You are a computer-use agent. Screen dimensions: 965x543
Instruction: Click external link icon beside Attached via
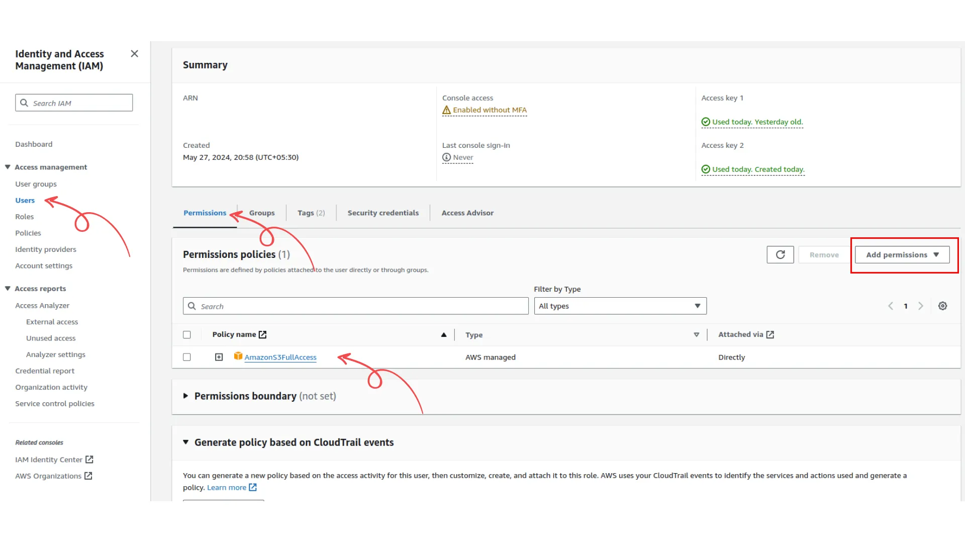(770, 335)
